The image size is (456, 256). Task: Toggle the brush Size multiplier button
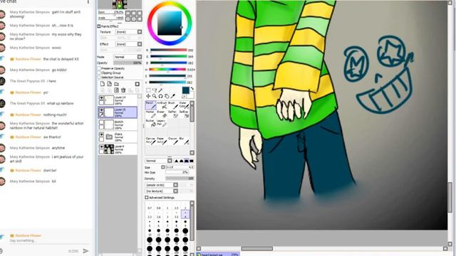click(163, 167)
